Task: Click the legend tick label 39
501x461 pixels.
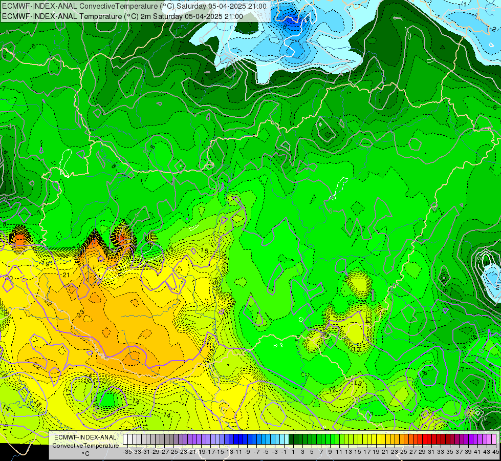Action: pos(468,452)
